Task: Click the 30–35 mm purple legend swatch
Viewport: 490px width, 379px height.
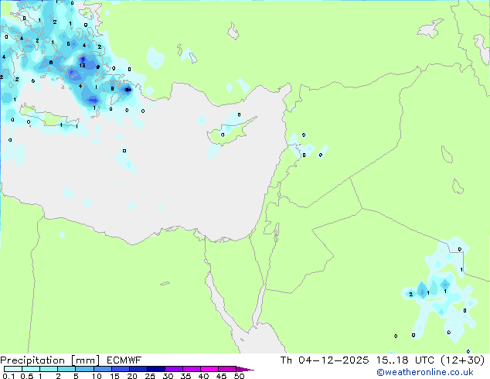Action: point(174,369)
